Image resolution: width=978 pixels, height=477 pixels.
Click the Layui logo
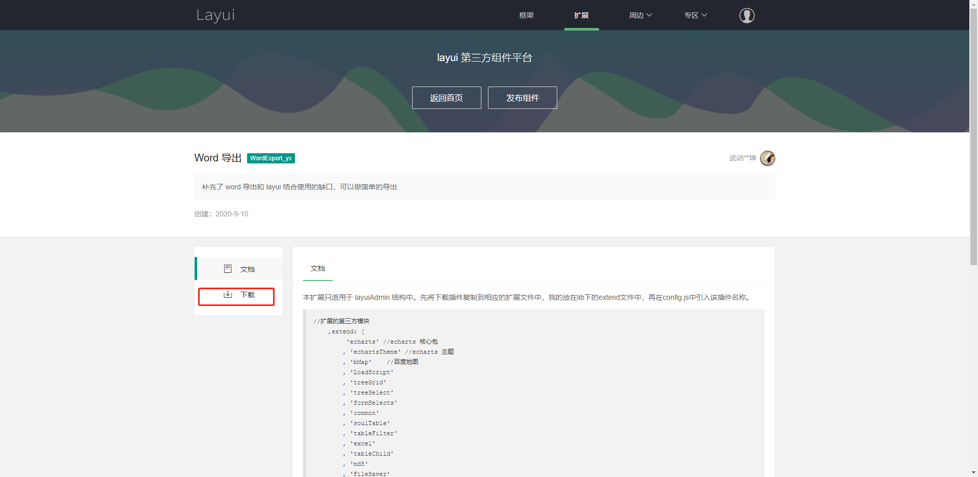tap(215, 15)
